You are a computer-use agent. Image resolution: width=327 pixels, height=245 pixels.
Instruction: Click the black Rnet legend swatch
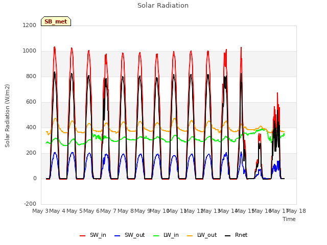point(228,236)
